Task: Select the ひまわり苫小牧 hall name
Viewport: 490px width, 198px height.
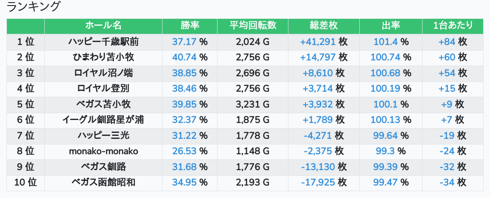Action: pos(103,57)
